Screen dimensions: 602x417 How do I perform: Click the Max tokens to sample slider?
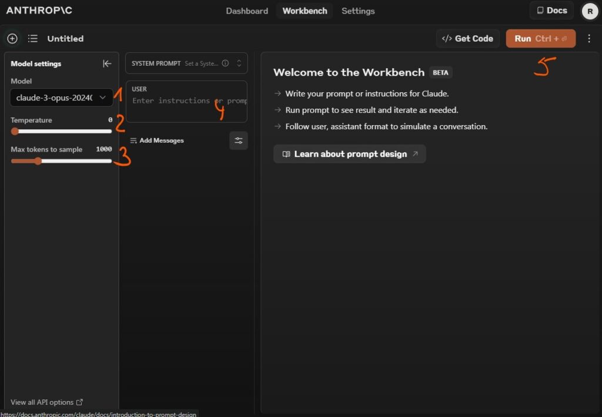tap(62, 161)
